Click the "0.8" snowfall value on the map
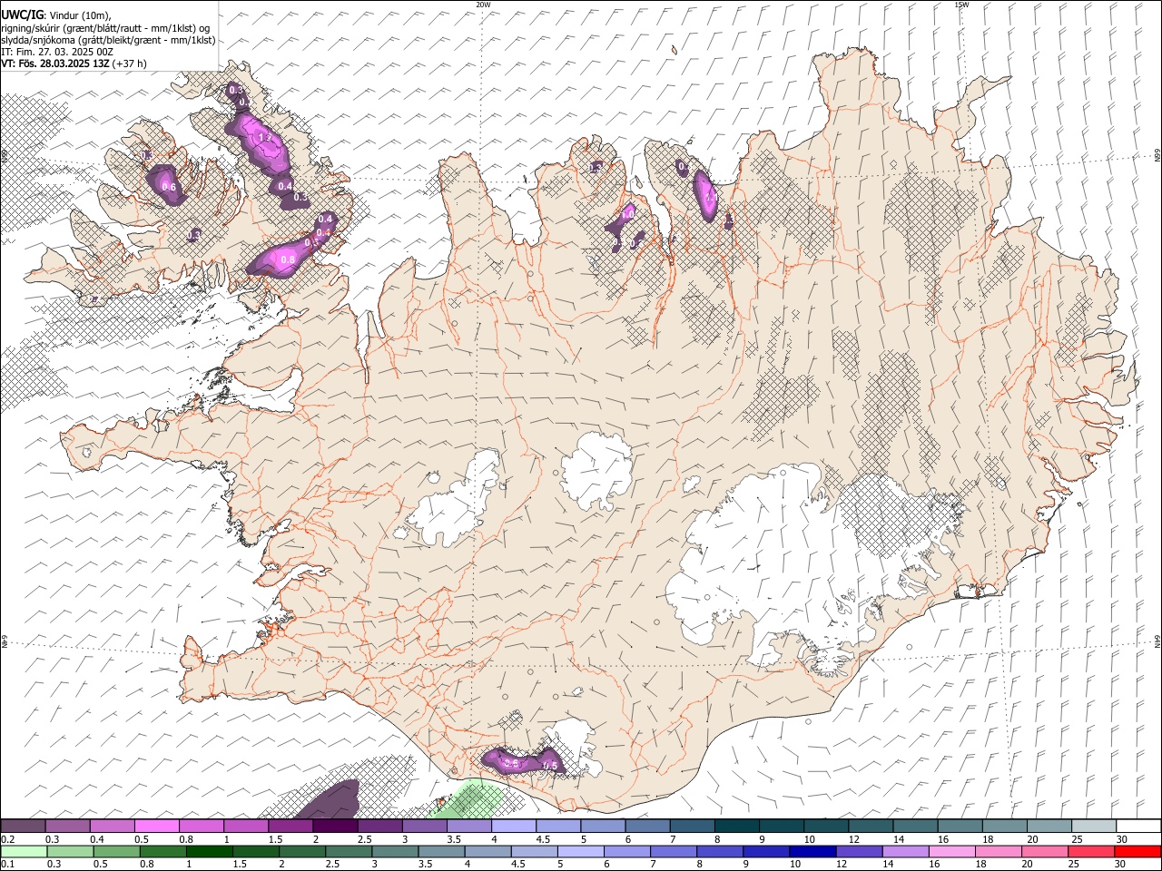 (x=288, y=260)
